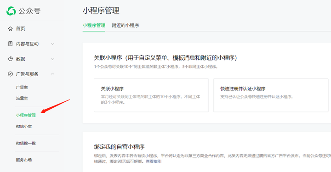Viewport: 331px width, 172px height.
Task: Open the 数据 menu item
Action: click(21, 59)
